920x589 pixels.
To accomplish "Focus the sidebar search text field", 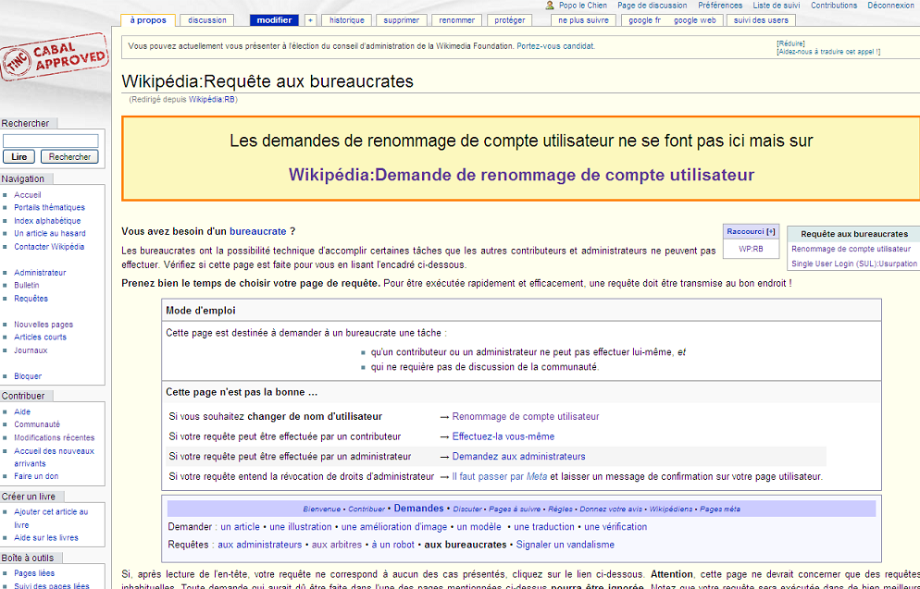I will 51,141.
